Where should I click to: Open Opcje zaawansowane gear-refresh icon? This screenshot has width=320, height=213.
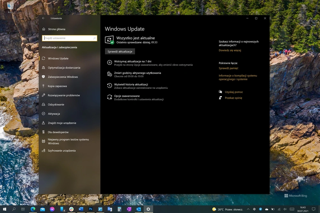(109, 97)
